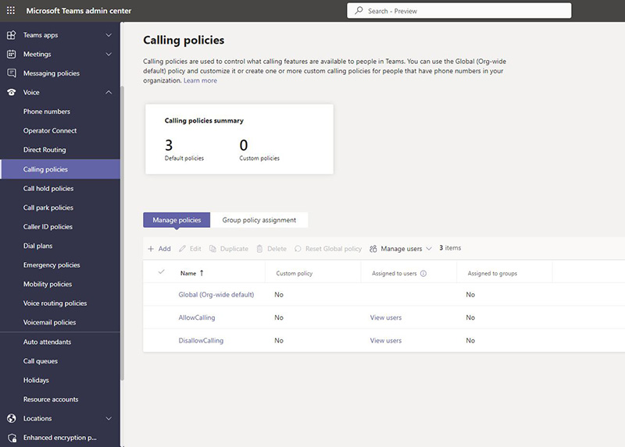
Task: Expand the Meetings section chevron
Action: 109,54
